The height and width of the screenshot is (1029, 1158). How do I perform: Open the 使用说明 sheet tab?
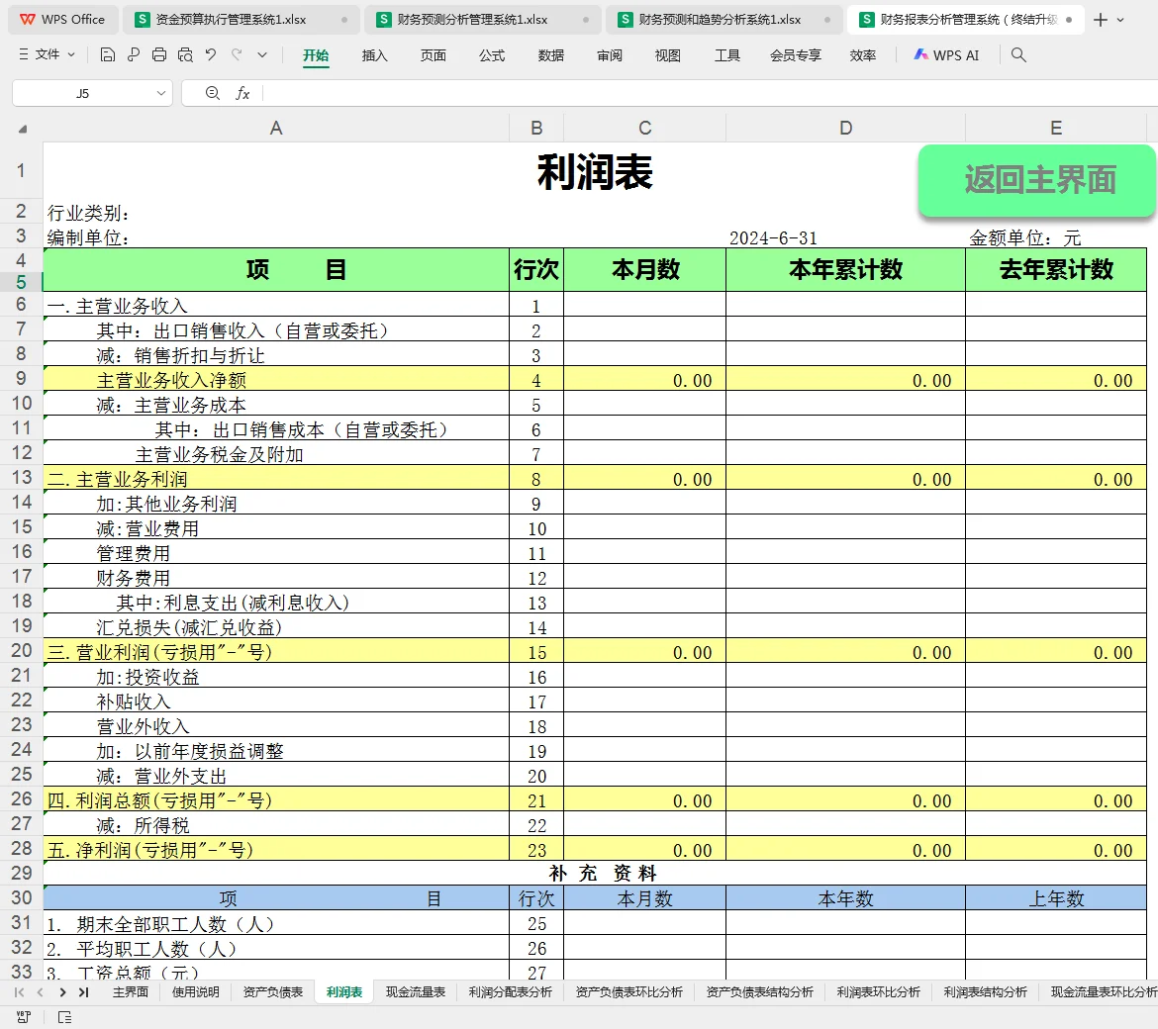coord(196,992)
